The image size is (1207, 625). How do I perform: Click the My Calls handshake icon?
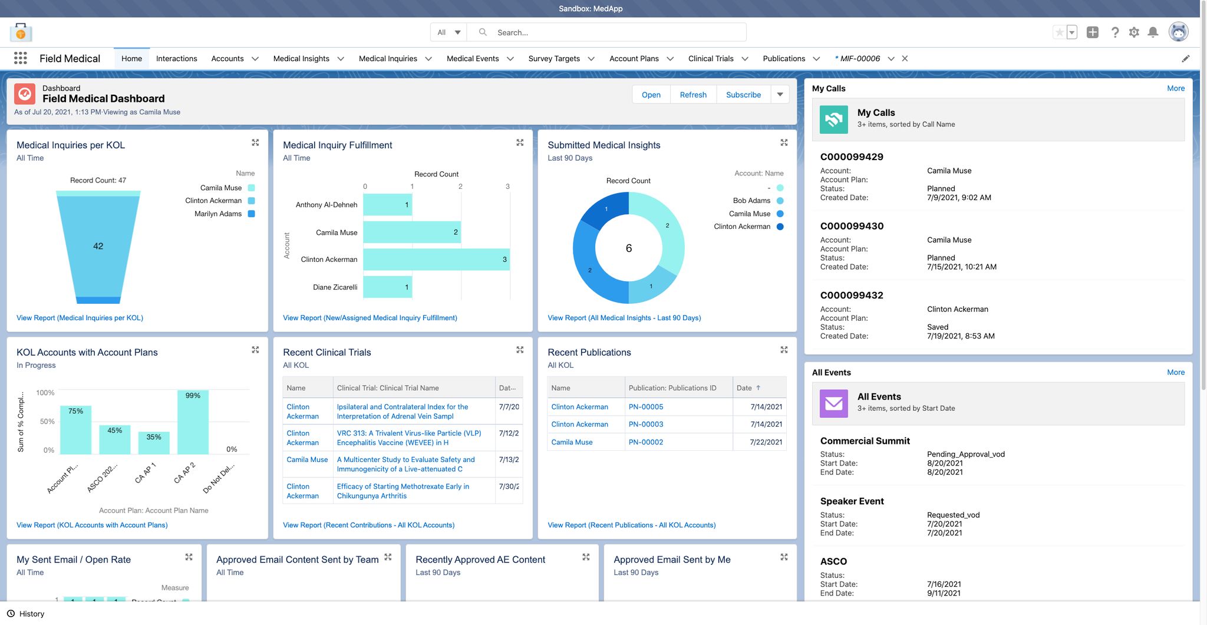(834, 120)
